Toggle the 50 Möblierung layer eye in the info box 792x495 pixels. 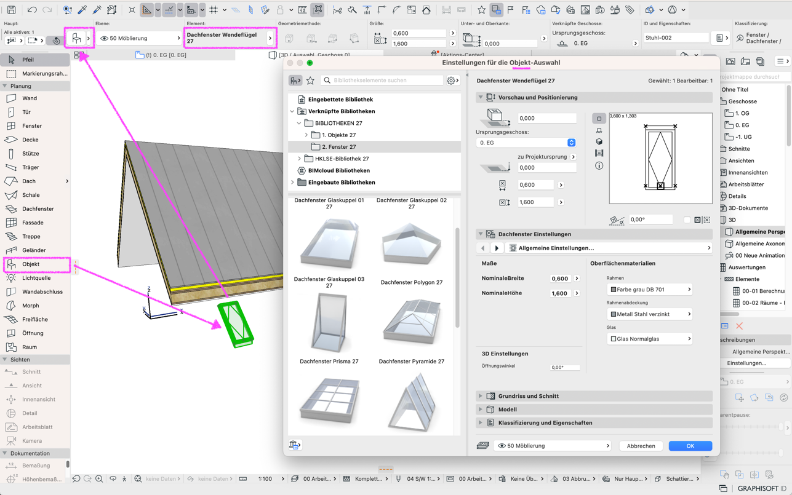point(104,38)
